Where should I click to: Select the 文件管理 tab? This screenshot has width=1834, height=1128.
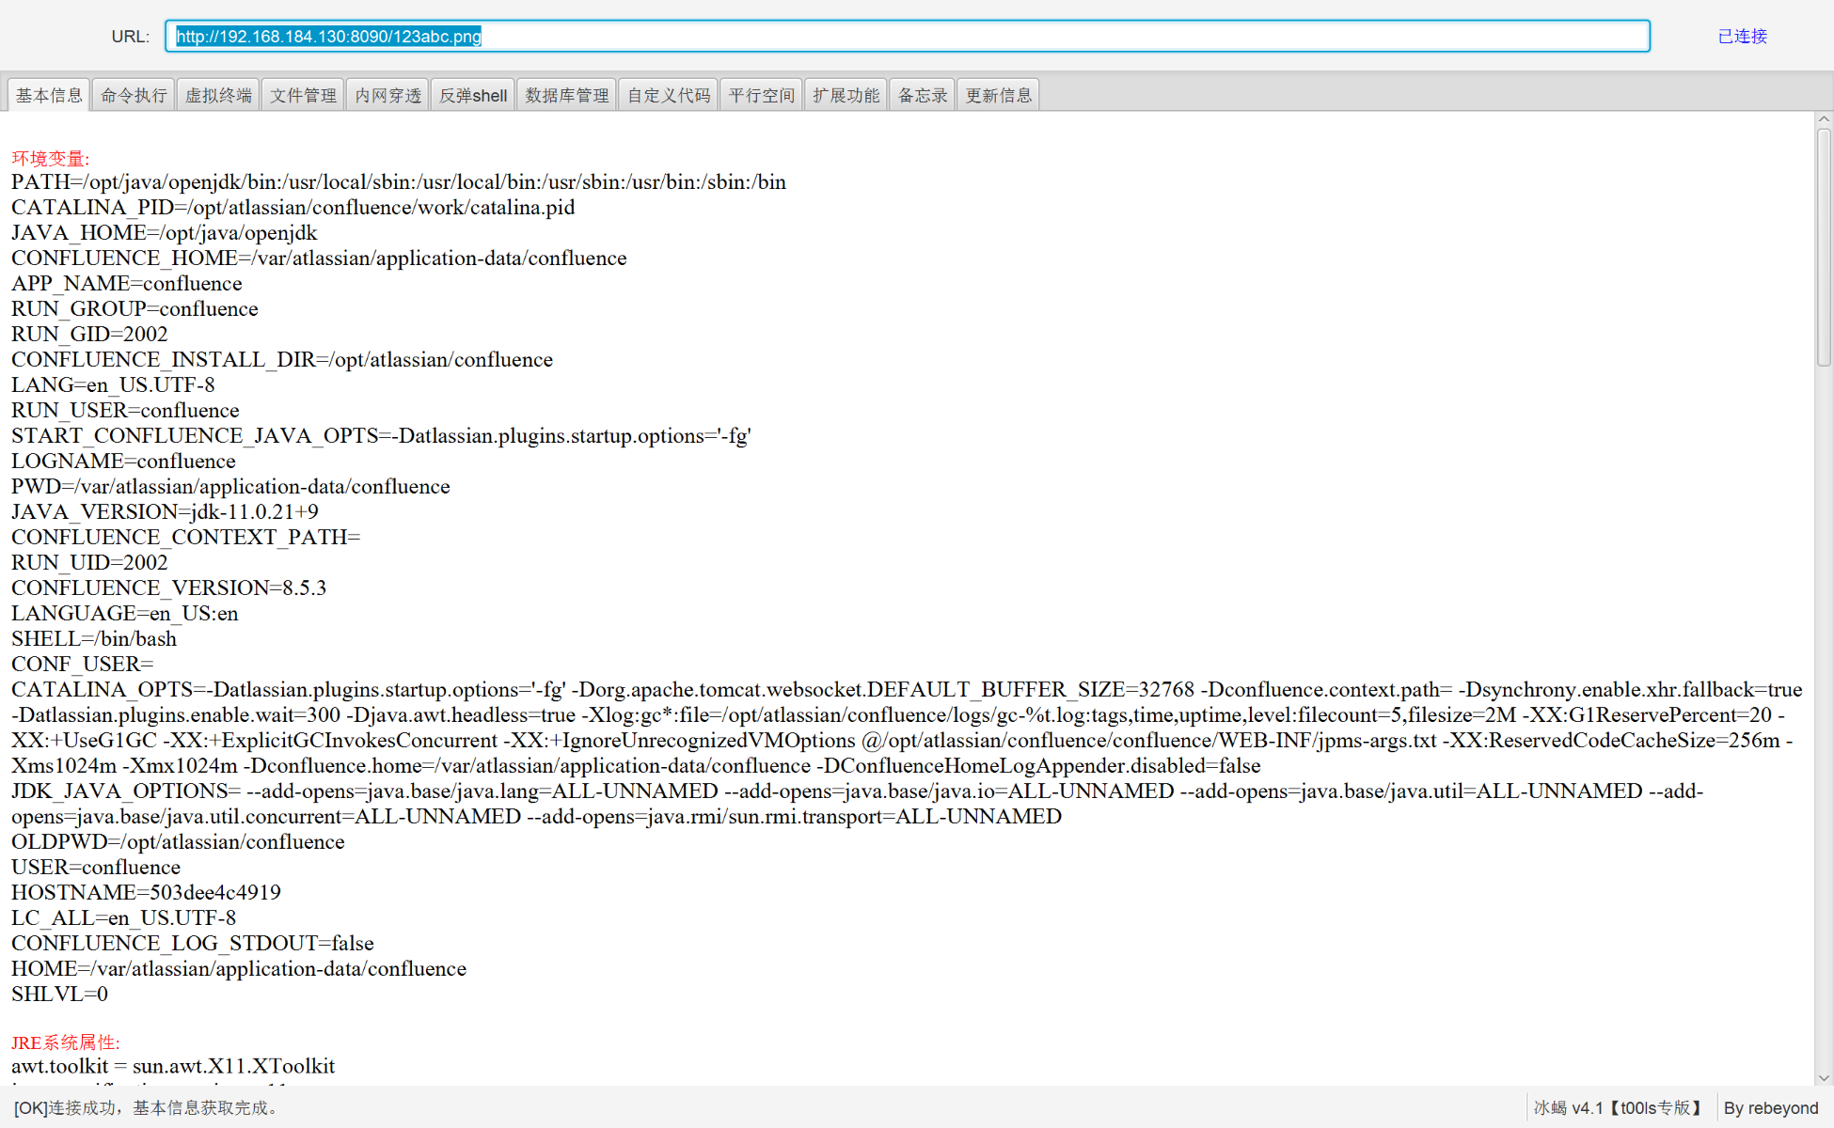pos(303,95)
